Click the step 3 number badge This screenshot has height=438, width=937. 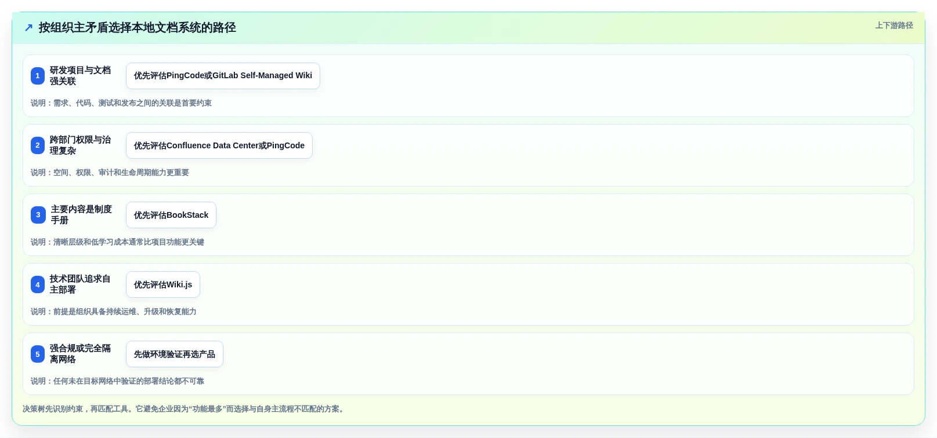point(38,215)
